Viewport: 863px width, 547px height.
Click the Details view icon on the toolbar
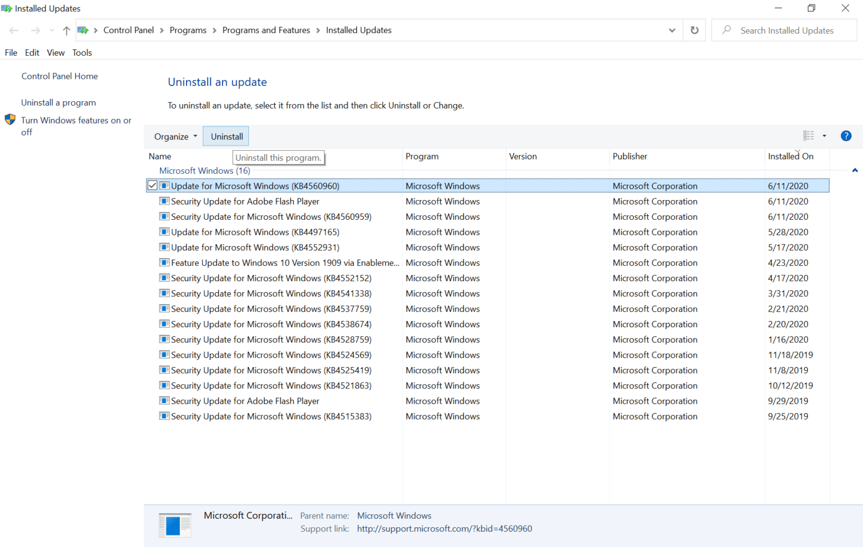click(x=809, y=135)
